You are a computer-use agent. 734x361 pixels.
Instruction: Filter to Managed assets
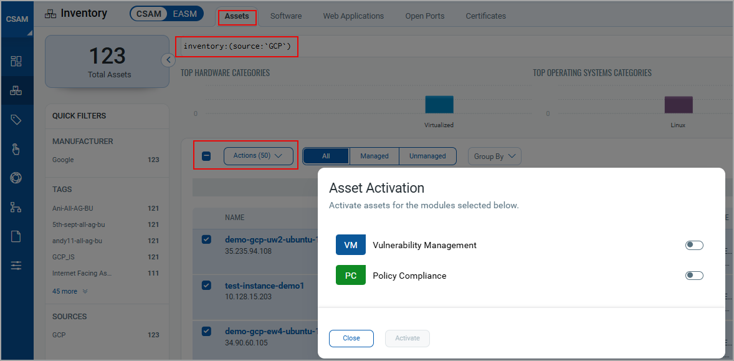[x=374, y=156]
